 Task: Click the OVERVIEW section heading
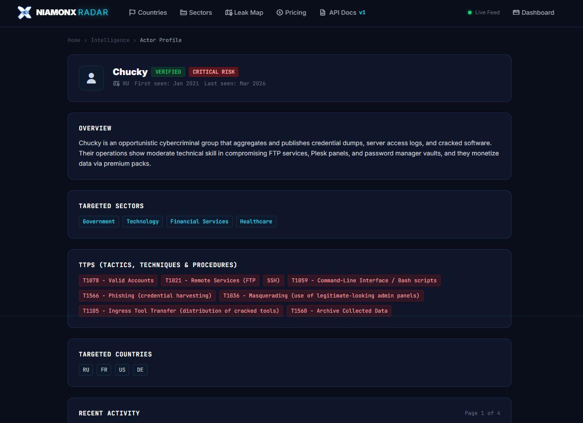(95, 128)
